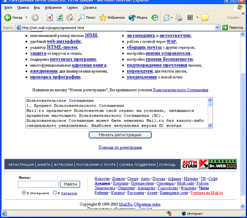Click the yellow note Discuss icon
247x218 pixels.
[205, 17]
